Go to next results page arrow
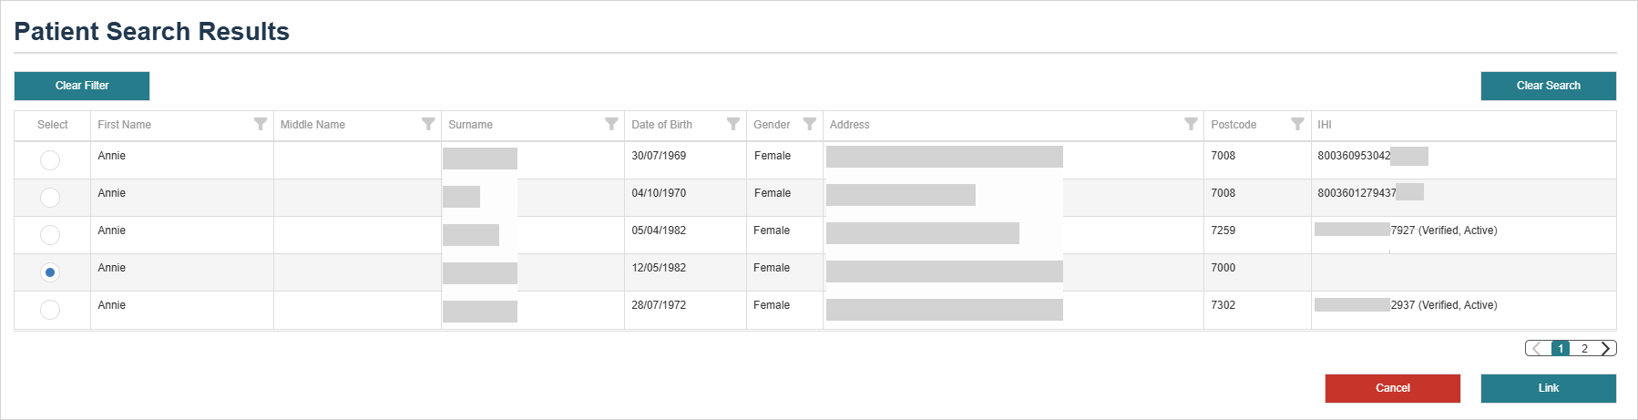The height and width of the screenshot is (420, 1638). [1605, 348]
